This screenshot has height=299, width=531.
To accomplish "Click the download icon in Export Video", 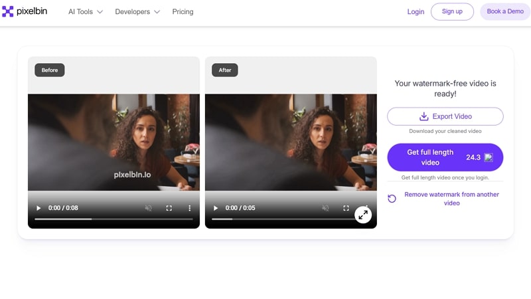I will (x=423, y=116).
